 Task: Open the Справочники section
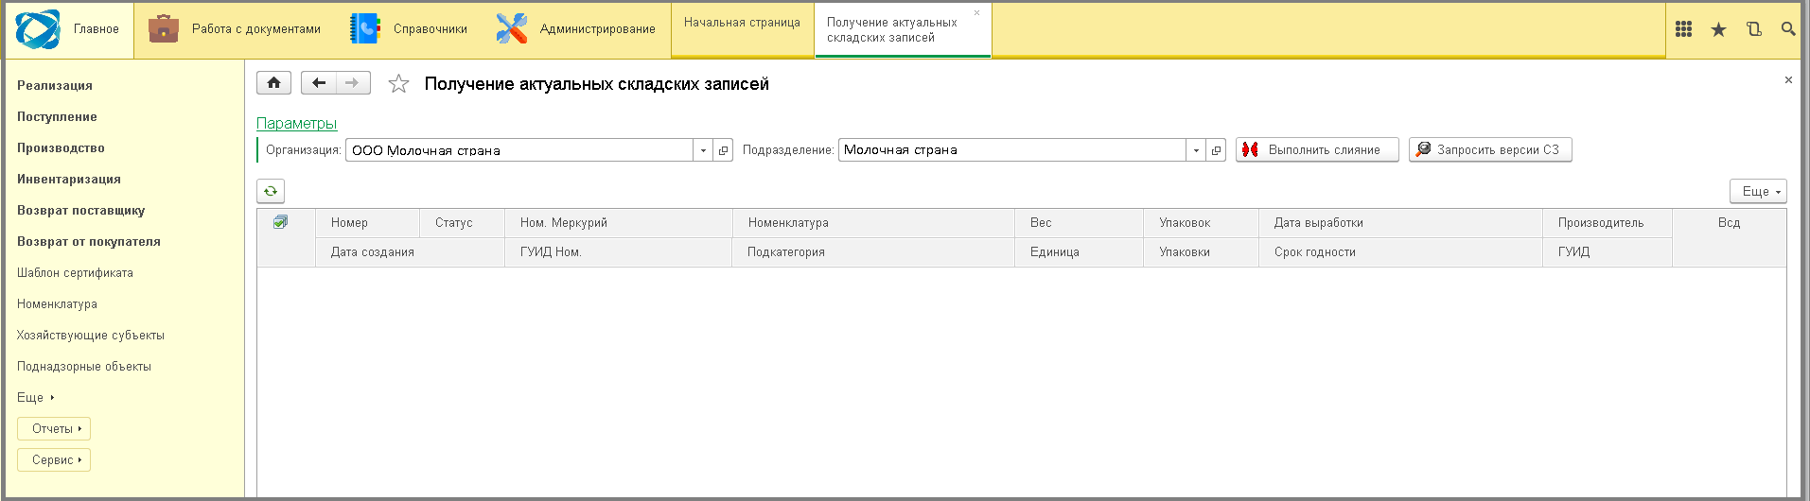click(x=409, y=29)
